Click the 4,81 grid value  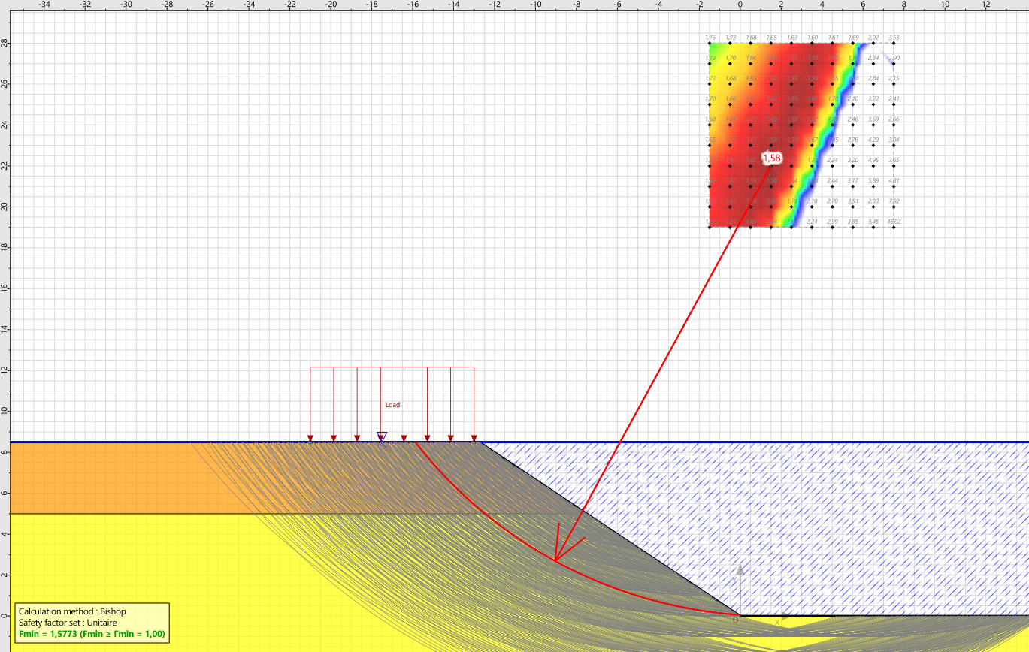[x=894, y=181]
